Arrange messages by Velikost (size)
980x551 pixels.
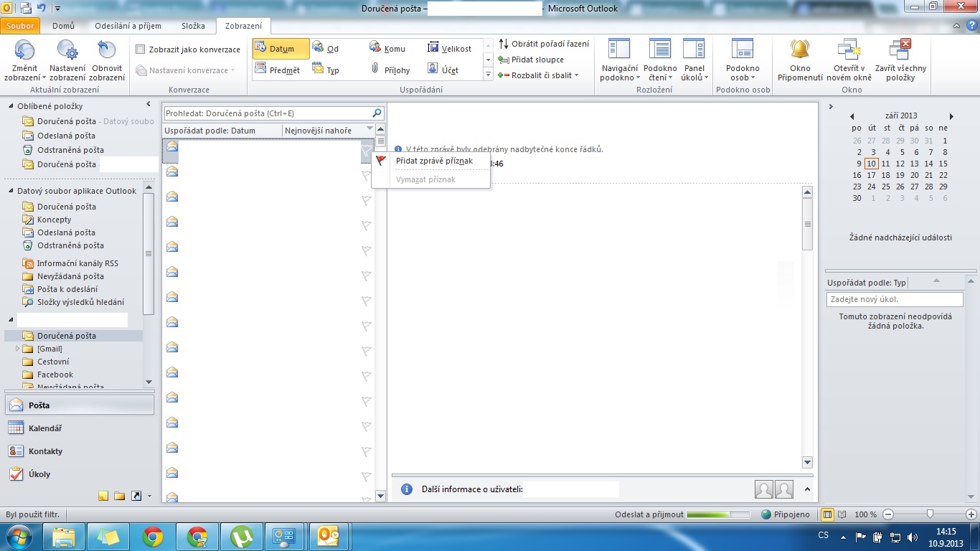click(x=450, y=49)
